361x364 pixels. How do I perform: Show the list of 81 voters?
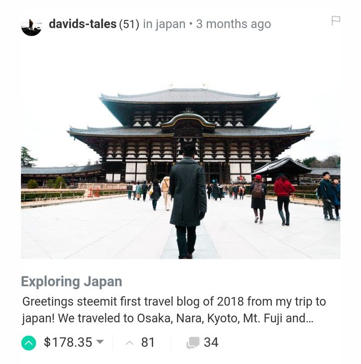click(x=148, y=342)
